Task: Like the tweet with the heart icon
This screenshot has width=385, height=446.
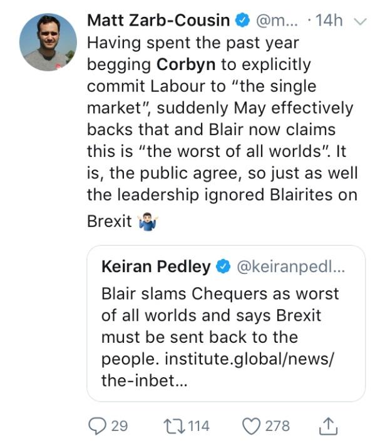Action: 251,427
